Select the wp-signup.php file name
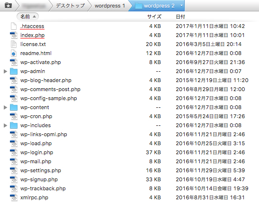259x205 pixels. coord(39,179)
